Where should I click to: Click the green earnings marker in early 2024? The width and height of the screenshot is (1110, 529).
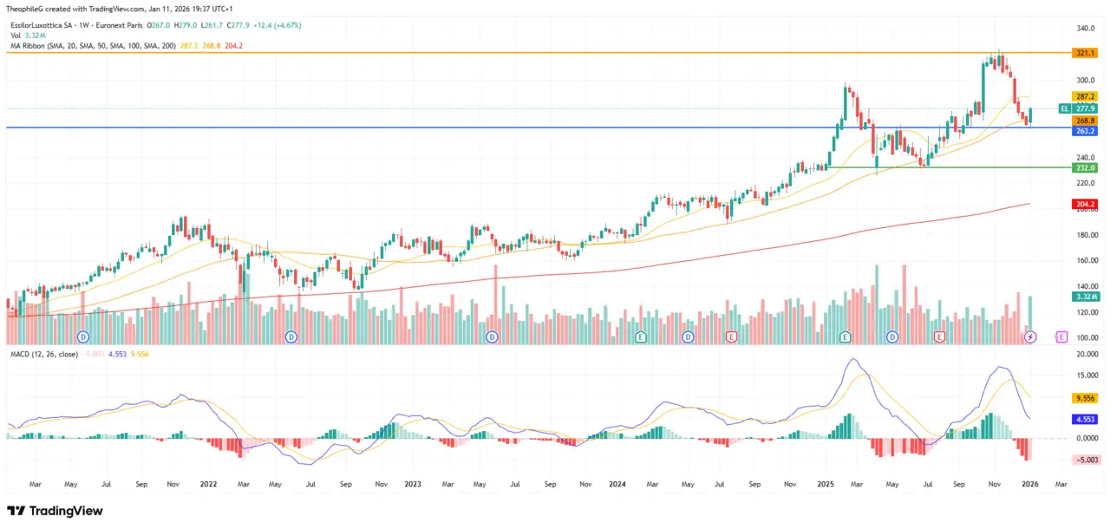[x=640, y=336]
